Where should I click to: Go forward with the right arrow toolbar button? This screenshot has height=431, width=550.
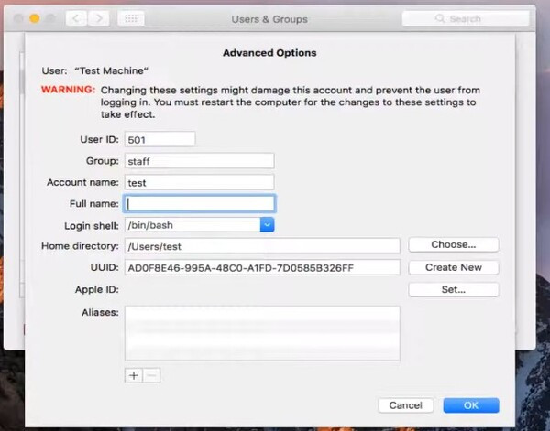click(99, 18)
